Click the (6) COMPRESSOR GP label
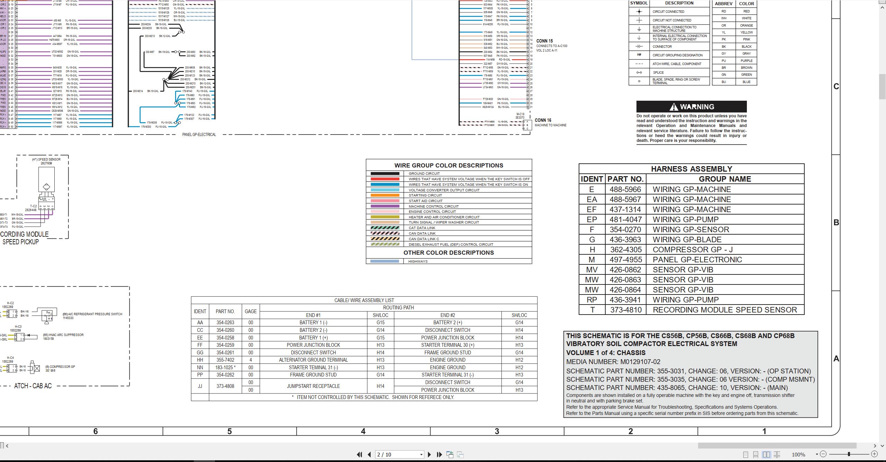Image resolution: width=886 pixels, height=462 pixels. 60,366
